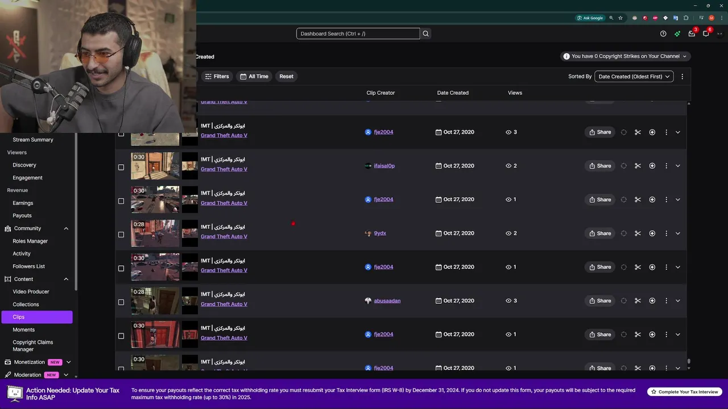Click the All Time date filter

[254, 76]
